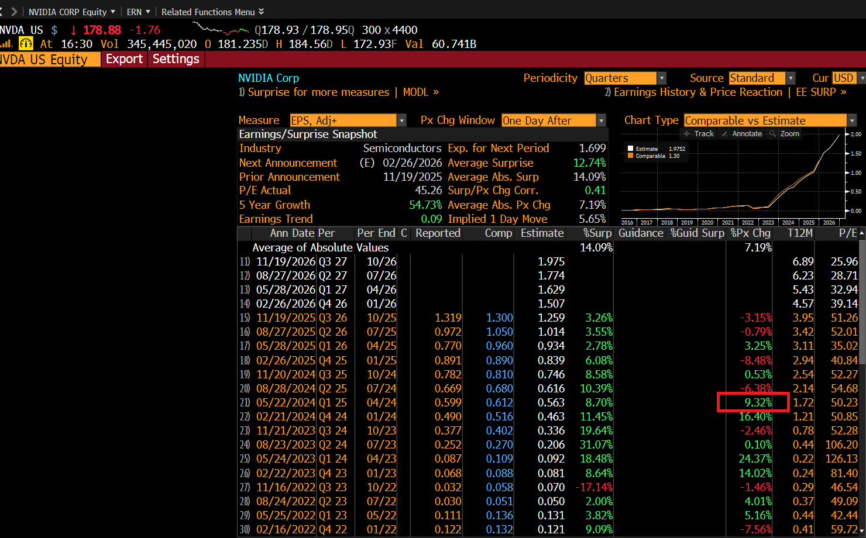Click orange Comparable legend swatch
This screenshot has height=538, width=866.
631,156
